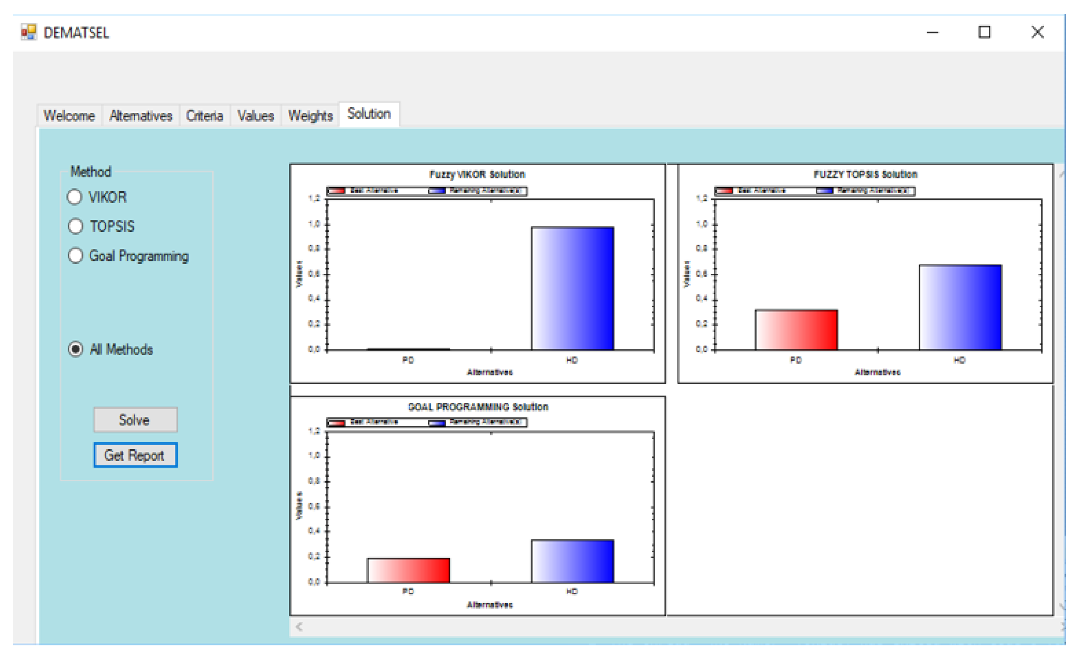Open the Alternatives tab
The width and height of the screenshot is (1079, 660).
[140, 116]
